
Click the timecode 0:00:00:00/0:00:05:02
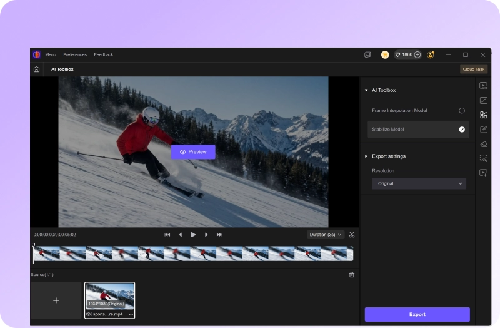(55, 235)
